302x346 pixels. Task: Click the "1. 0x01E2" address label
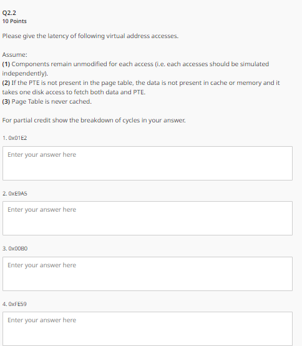[x=15, y=138]
